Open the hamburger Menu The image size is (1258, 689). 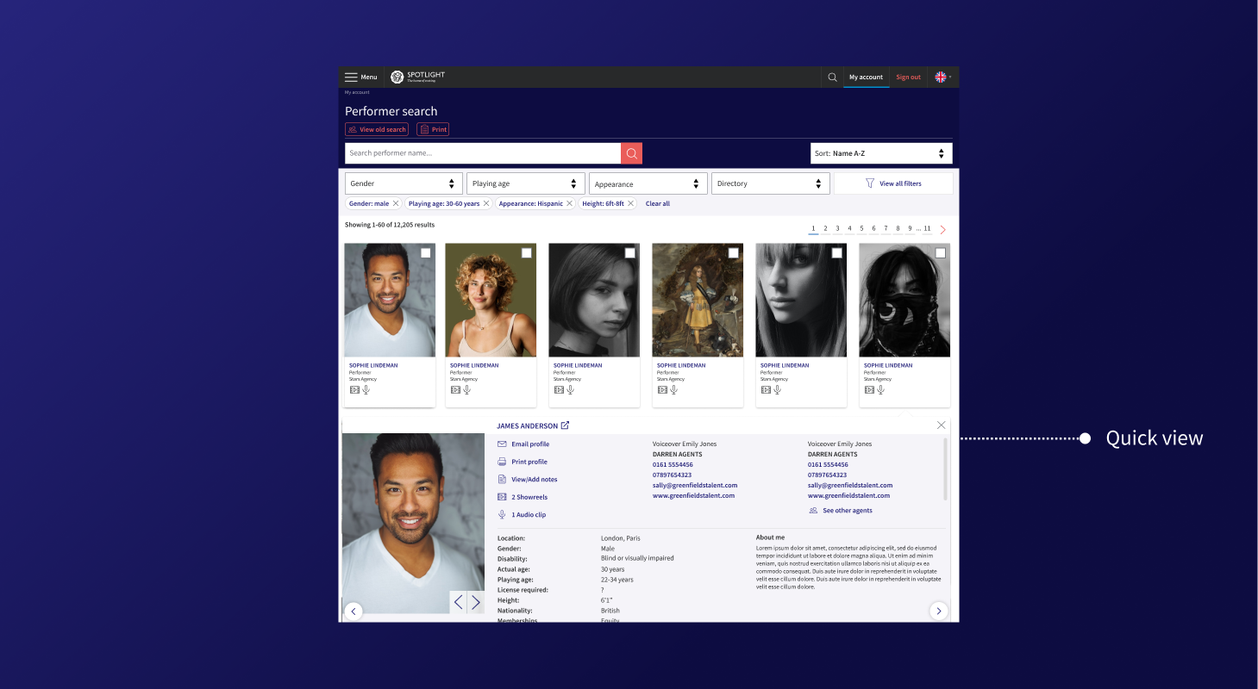(x=360, y=77)
